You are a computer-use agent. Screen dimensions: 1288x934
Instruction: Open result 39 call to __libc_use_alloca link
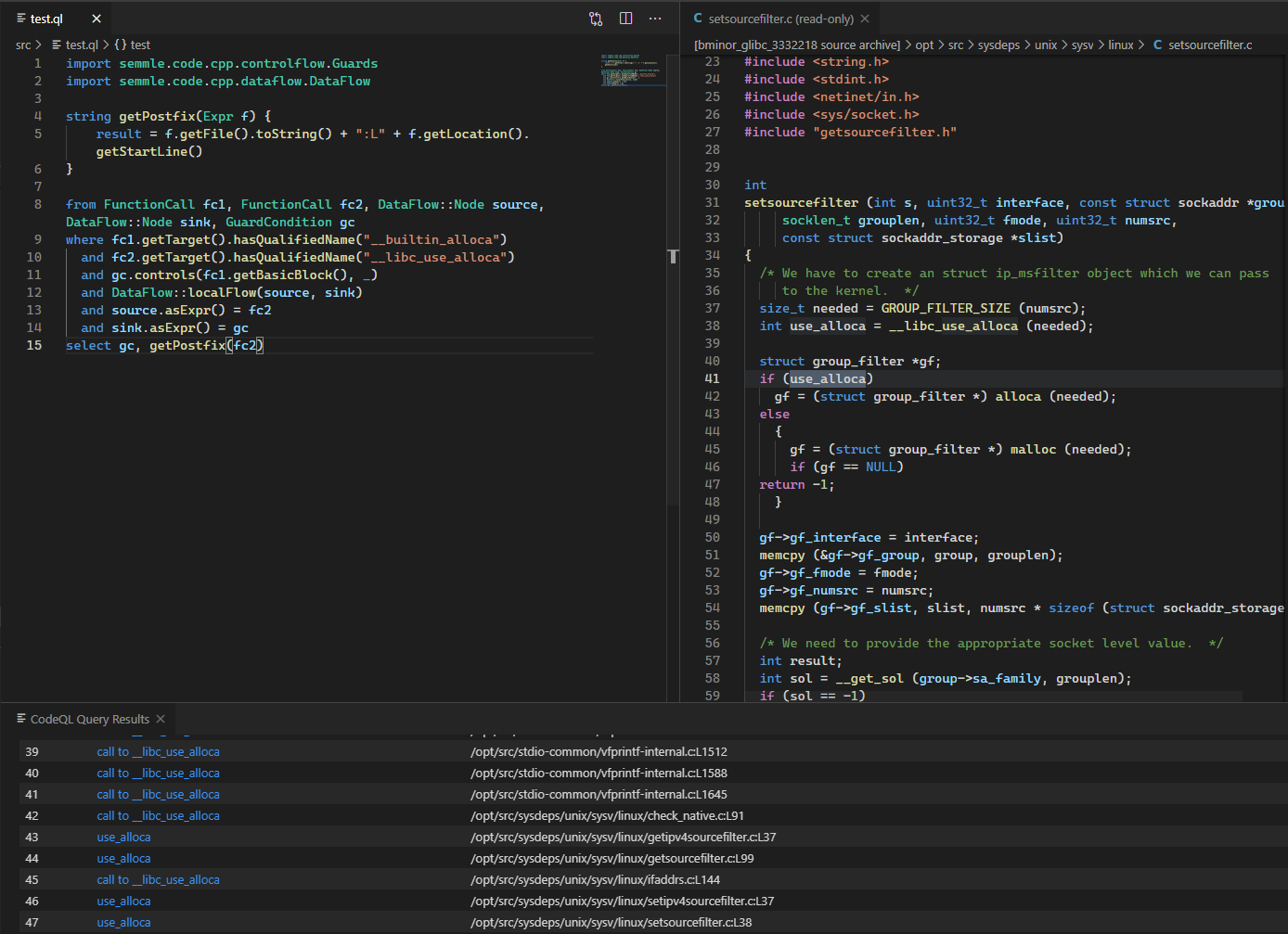158,751
